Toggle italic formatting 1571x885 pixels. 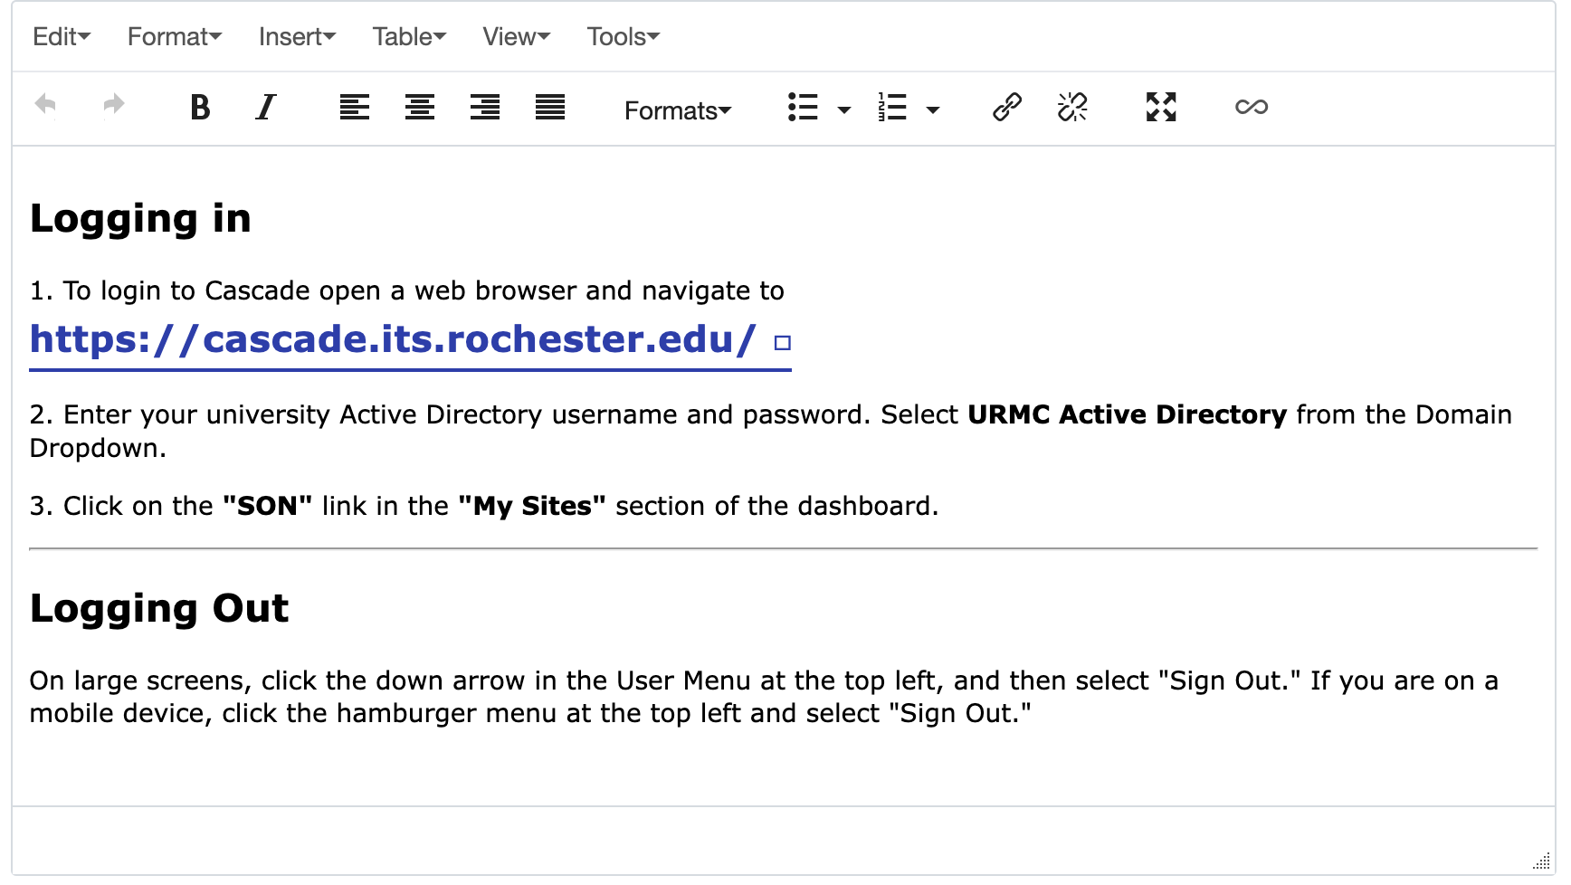[x=265, y=107]
